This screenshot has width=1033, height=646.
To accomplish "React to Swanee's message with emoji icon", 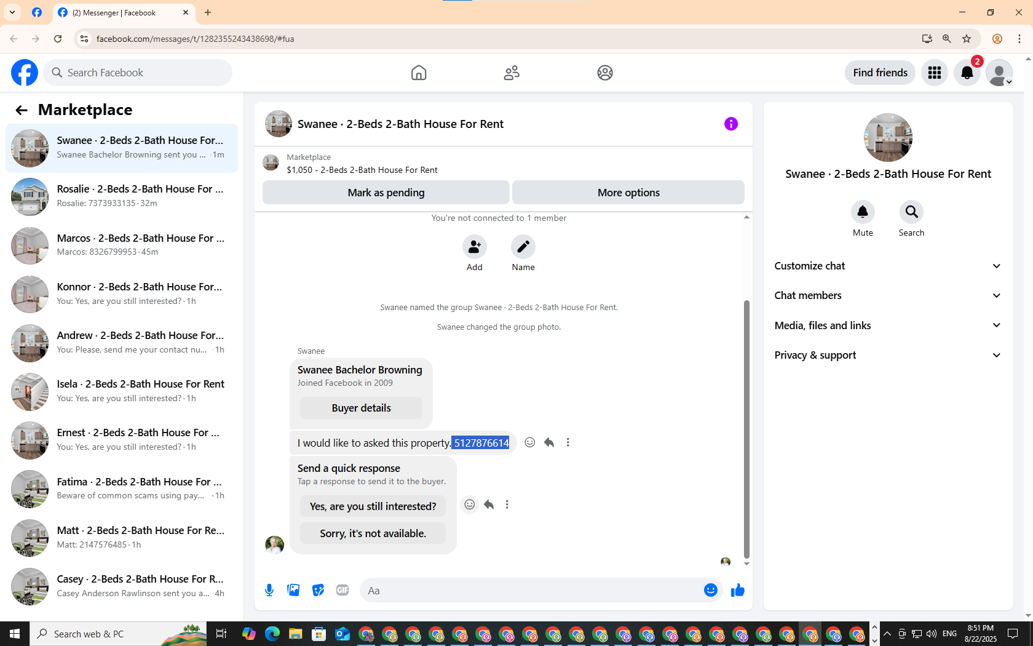I will coord(530,442).
